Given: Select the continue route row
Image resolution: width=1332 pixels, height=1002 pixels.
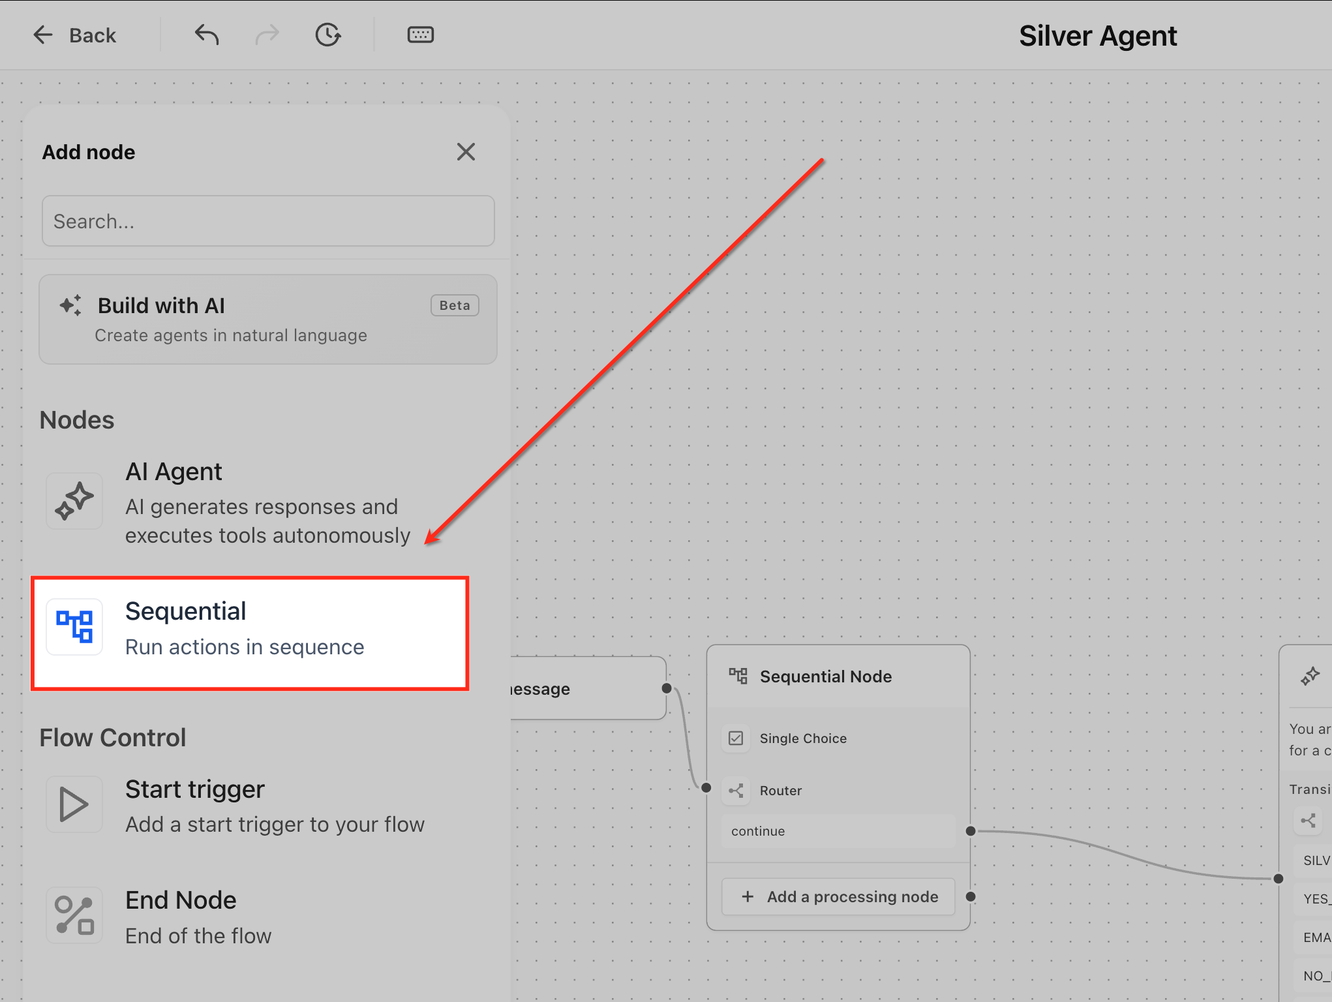Looking at the screenshot, I should coord(838,831).
